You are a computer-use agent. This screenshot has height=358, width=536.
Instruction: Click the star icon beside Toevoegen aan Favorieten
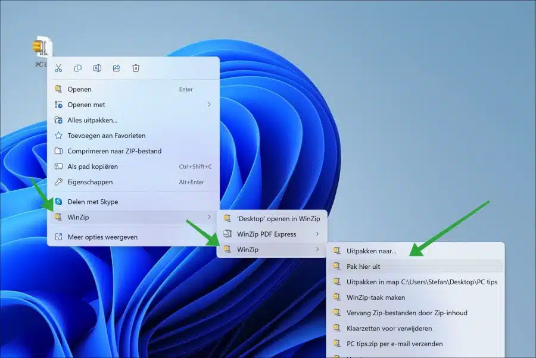tap(58, 136)
